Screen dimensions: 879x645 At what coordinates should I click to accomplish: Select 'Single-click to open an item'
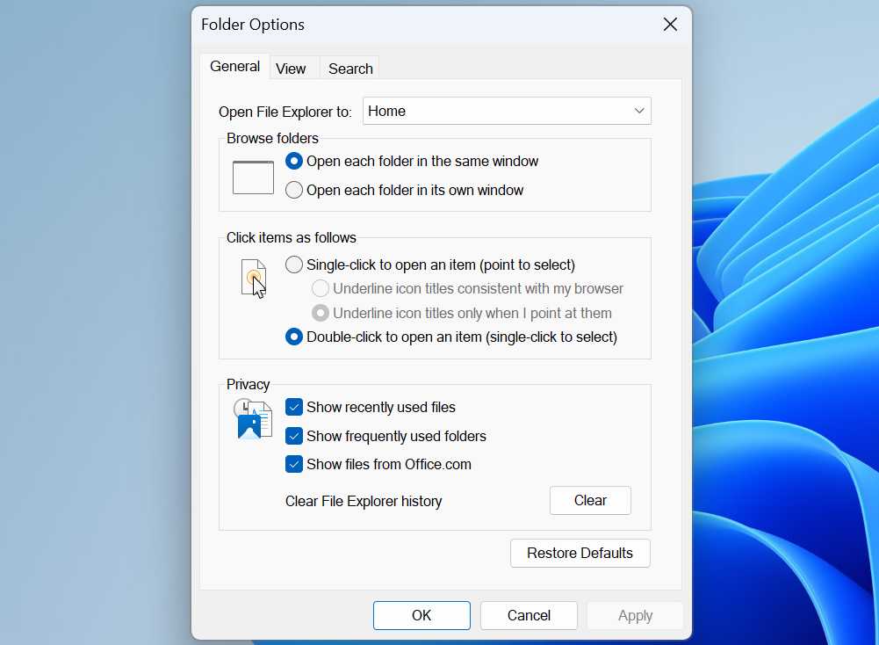(x=293, y=264)
